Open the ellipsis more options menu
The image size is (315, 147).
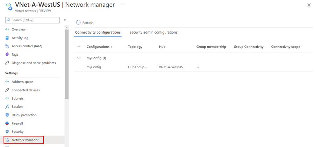123,5
